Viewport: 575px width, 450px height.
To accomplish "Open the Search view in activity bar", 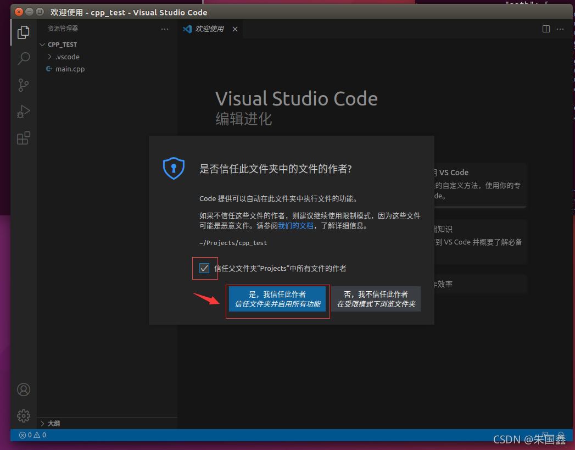I will pos(24,59).
